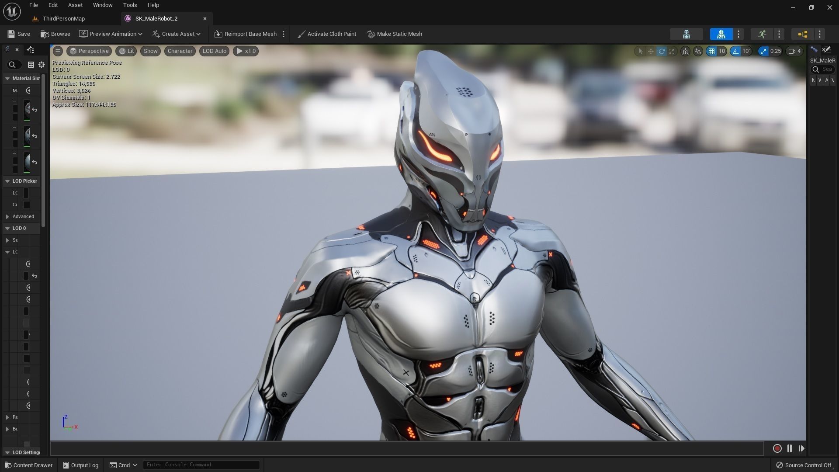Viewport: 839px width, 472px height.
Task: Pause the preview animation
Action: coord(790,448)
